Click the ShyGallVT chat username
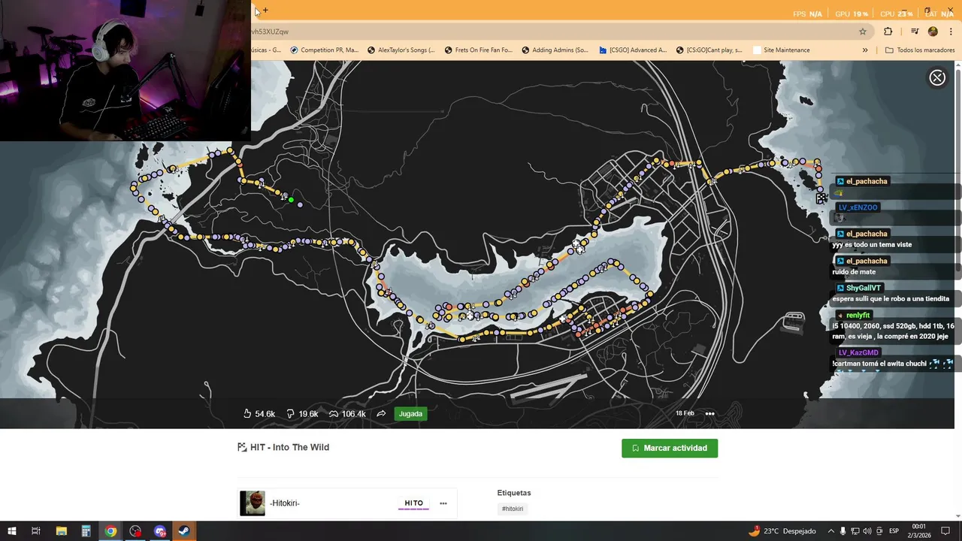Screen dimensions: 962x541 pyautogui.click(x=863, y=289)
